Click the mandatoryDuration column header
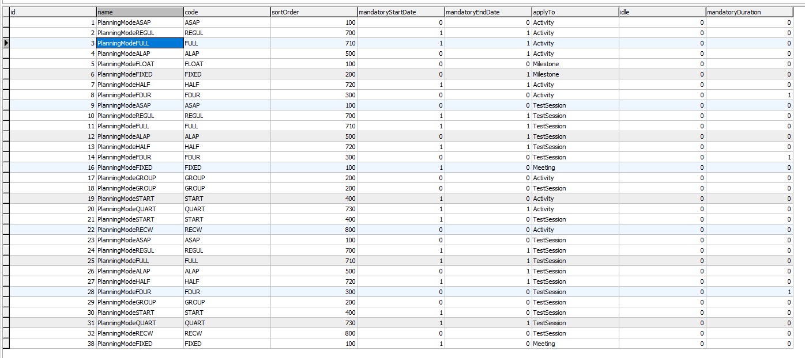 749,12
